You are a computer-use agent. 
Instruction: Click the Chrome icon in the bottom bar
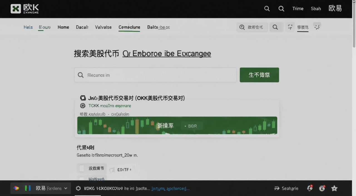16,188
